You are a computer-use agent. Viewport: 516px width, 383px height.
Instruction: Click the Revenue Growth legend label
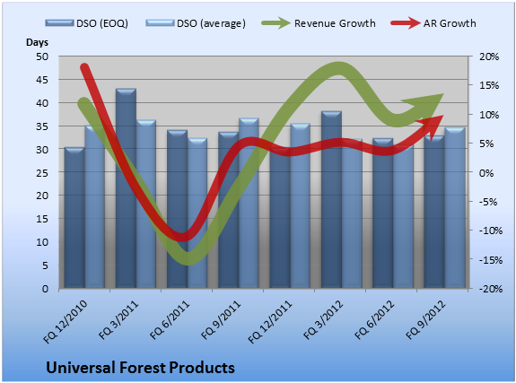(x=335, y=23)
